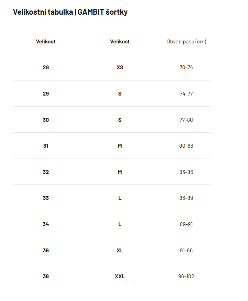
Task: Click the 77-80 waist measurement
Action: [186, 120]
